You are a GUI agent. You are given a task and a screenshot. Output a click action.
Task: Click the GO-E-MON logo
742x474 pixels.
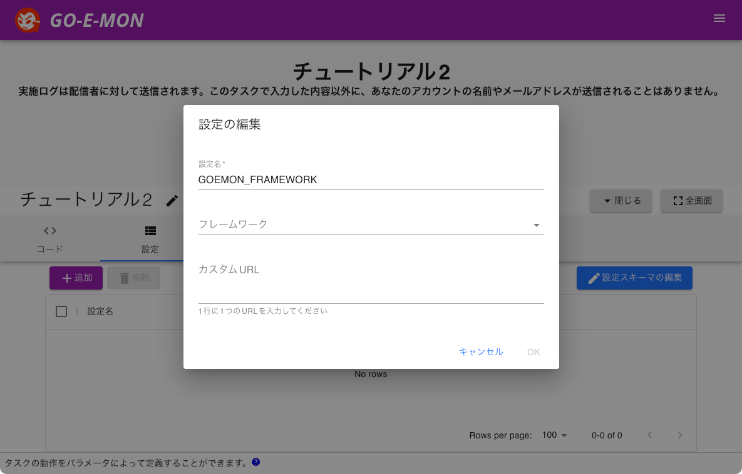pos(28,19)
